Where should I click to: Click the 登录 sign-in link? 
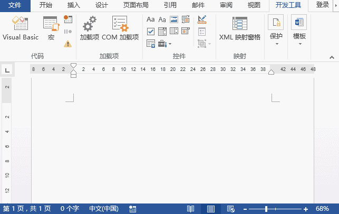point(322,5)
